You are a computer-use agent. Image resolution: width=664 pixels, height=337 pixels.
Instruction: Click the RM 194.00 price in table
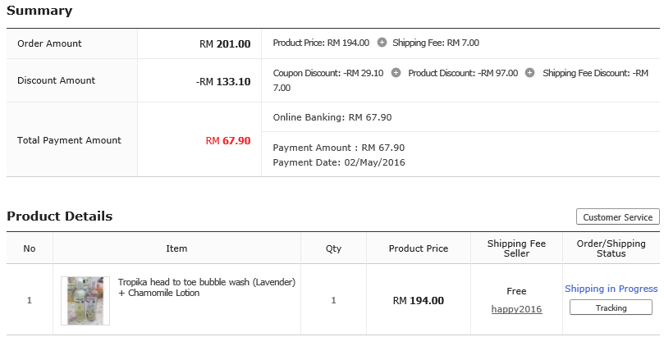(419, 301)
